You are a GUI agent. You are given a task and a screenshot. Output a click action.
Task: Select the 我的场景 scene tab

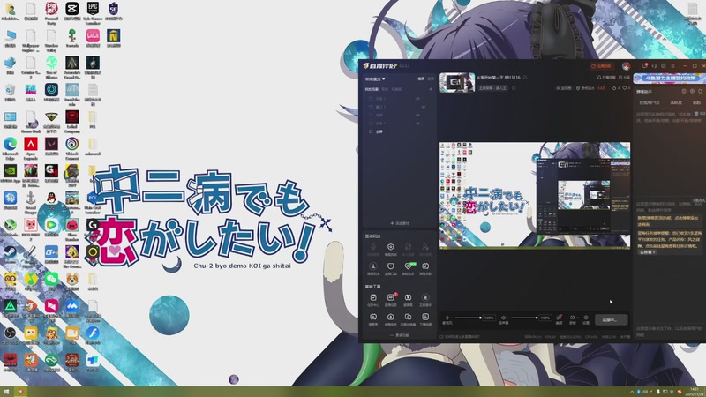pos(372,89)
